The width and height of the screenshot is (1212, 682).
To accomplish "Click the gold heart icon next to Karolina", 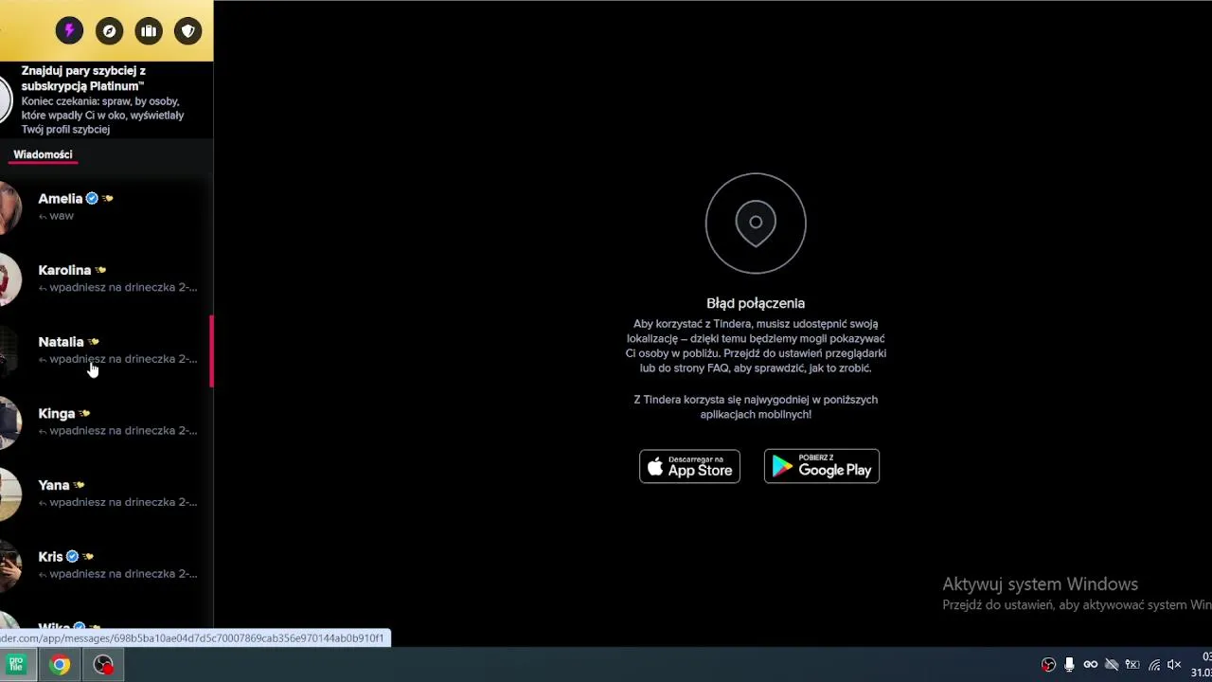I will (100, 271).
